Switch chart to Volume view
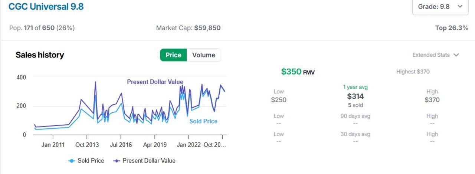 point(204,55)
